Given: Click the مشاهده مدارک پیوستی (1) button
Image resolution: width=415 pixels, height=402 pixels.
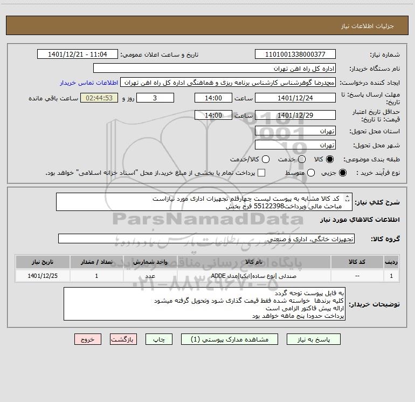Looking at the screenshot, I should [x=230, y=339].
